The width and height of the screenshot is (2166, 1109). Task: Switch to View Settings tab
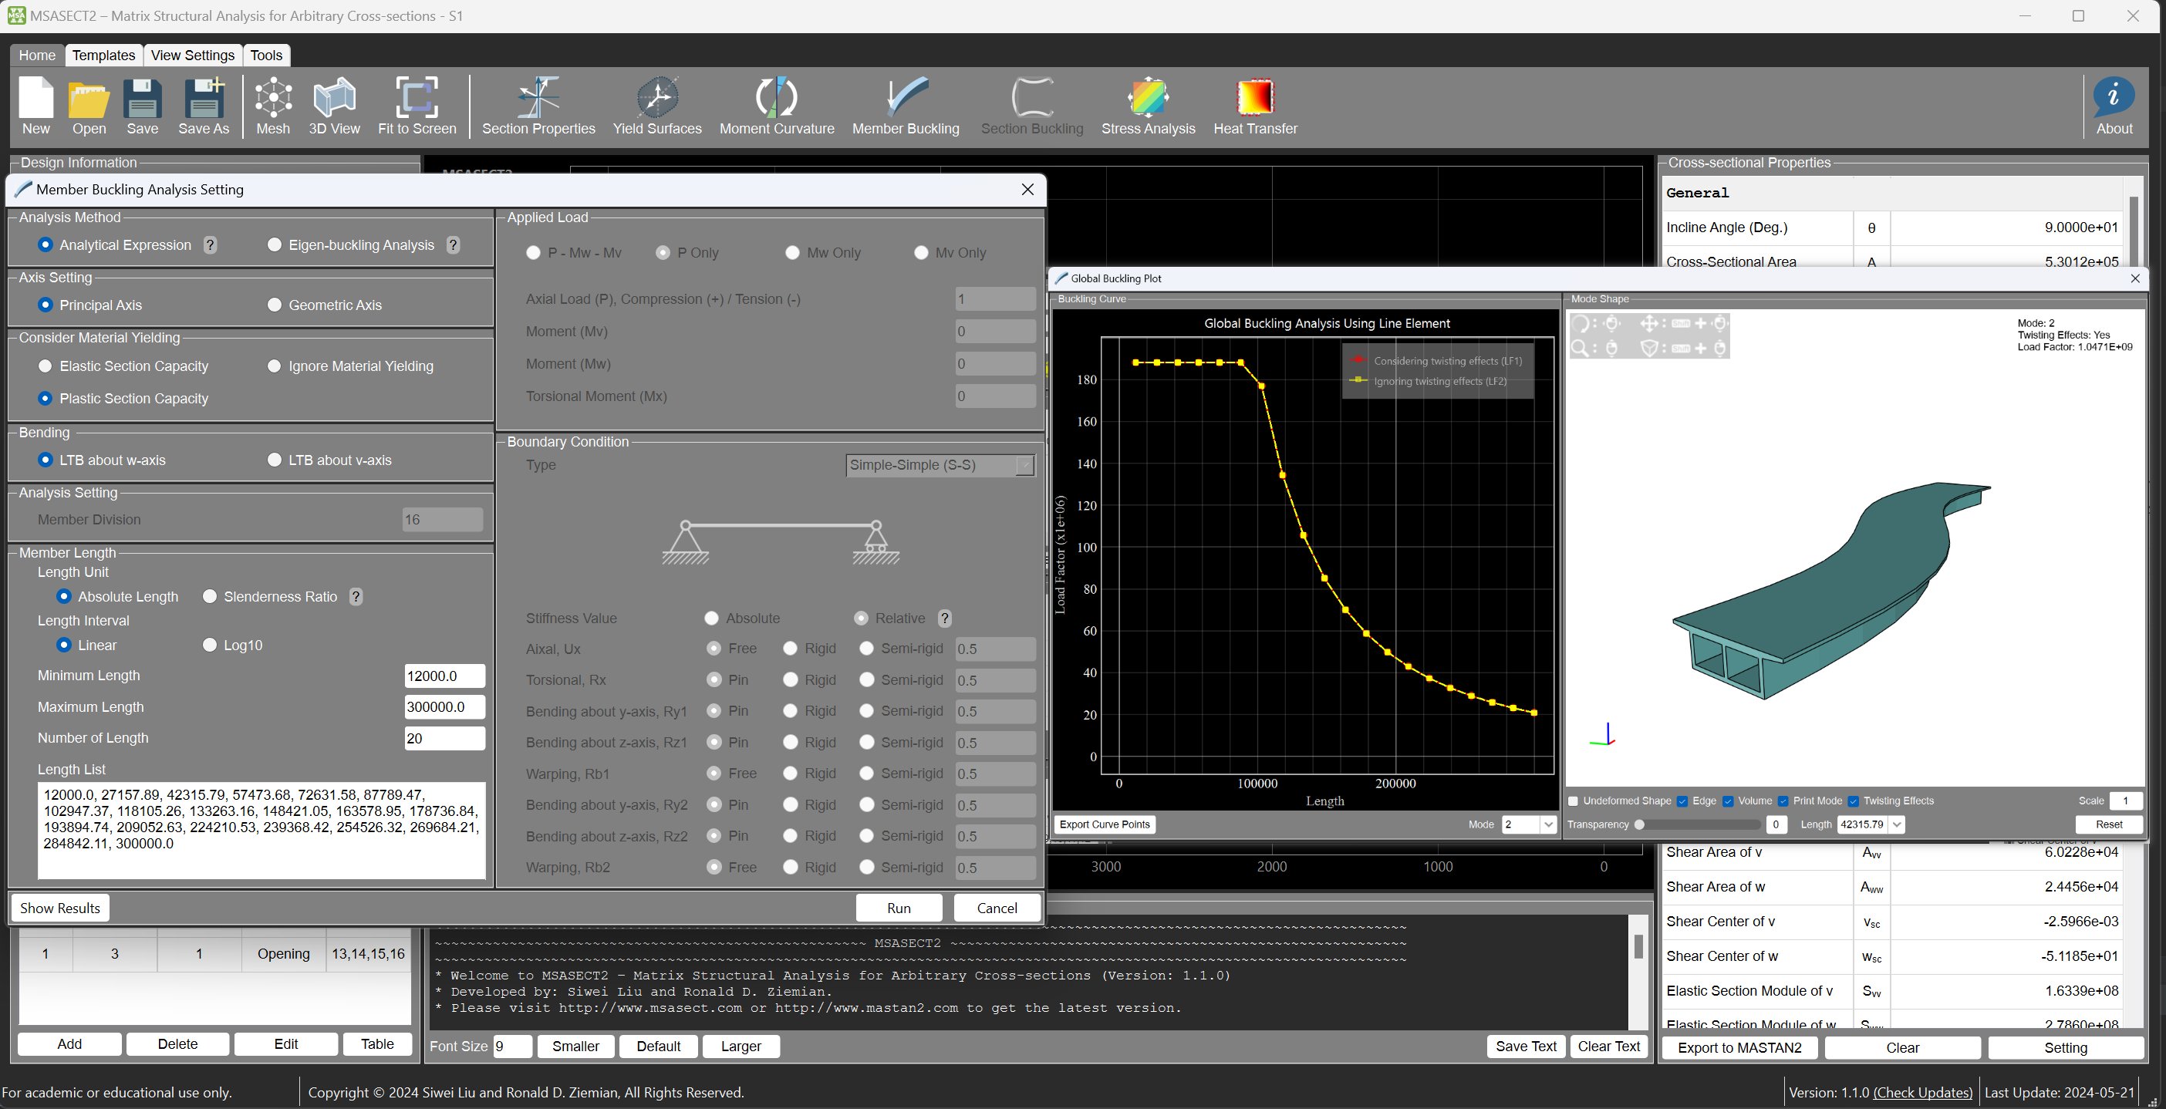click(x=193, y=55)
